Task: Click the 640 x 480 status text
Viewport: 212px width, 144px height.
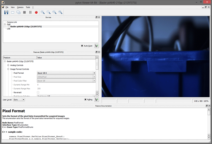Action: pyautogui.click(x=198, y=101)
